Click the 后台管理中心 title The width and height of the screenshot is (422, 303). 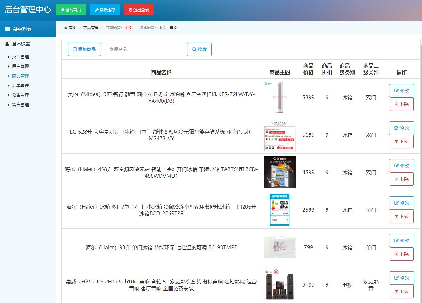pyautogui.click(x=28, y=10)
